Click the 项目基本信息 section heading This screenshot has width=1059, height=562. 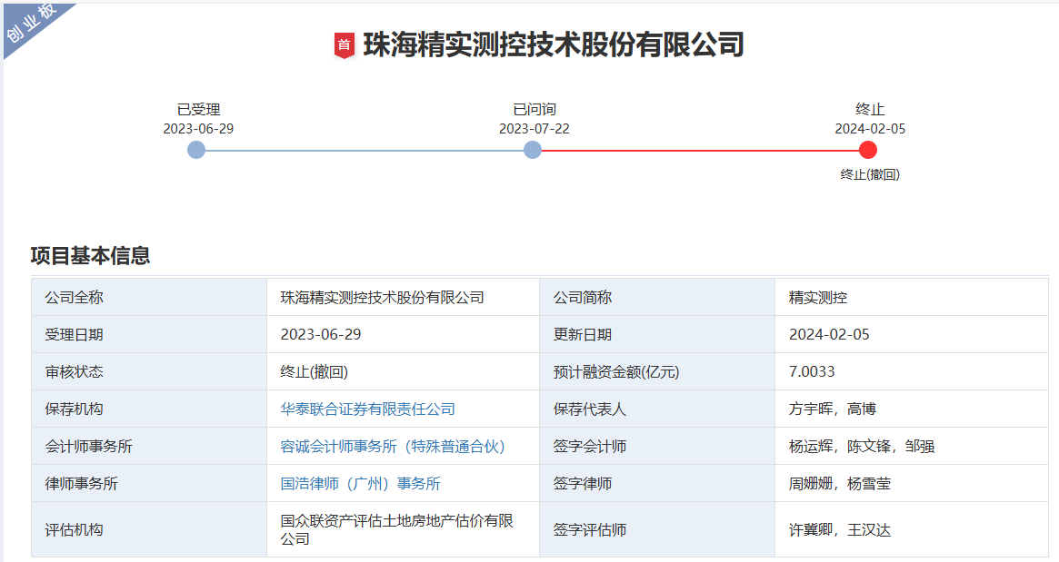[90, 256]
